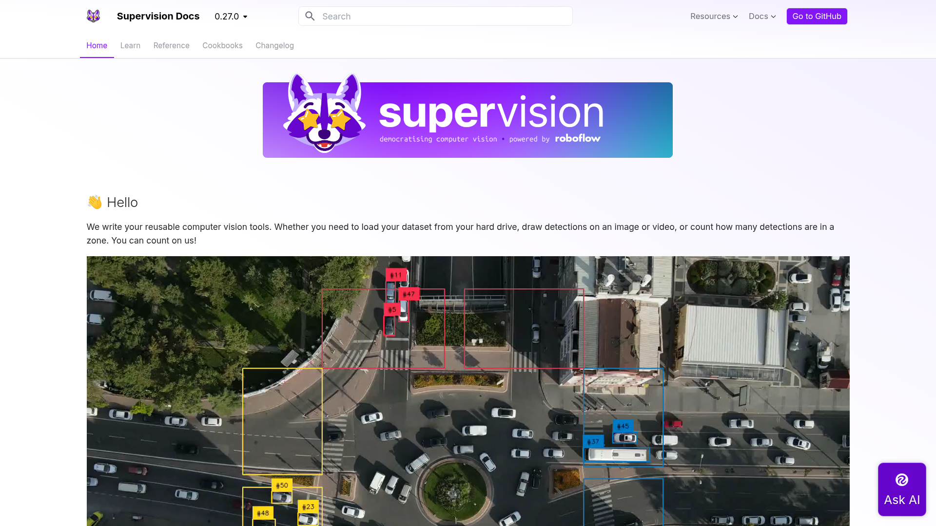This screenshot has height=526, width=936.
Task: Switch to the Changelog tab
Action: pos(274,45)
